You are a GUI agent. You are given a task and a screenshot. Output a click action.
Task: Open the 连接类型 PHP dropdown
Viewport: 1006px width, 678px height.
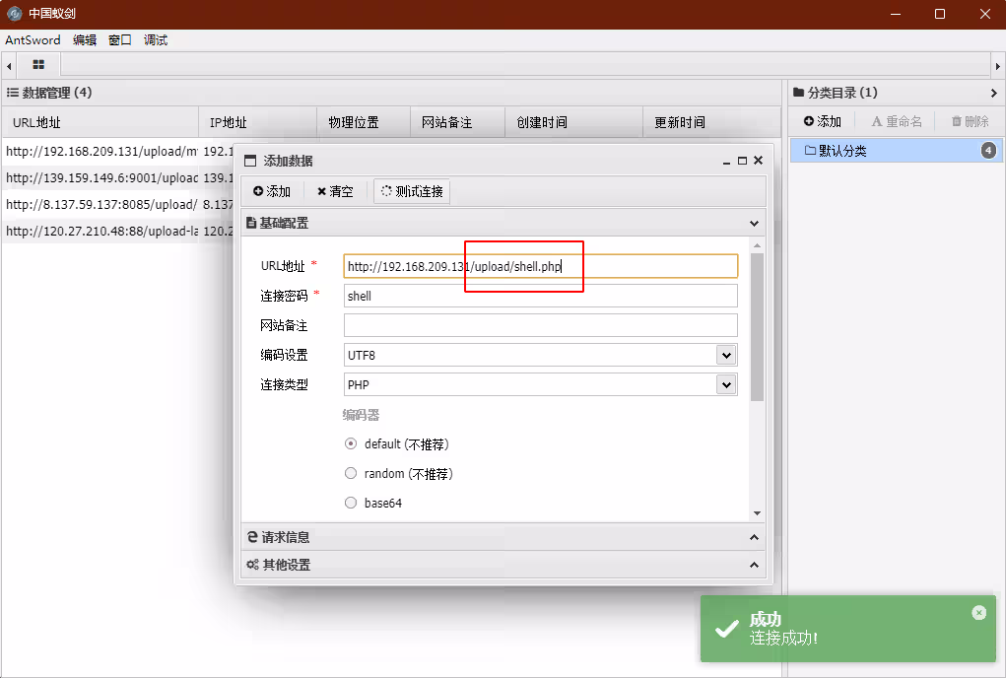(726, 384)
